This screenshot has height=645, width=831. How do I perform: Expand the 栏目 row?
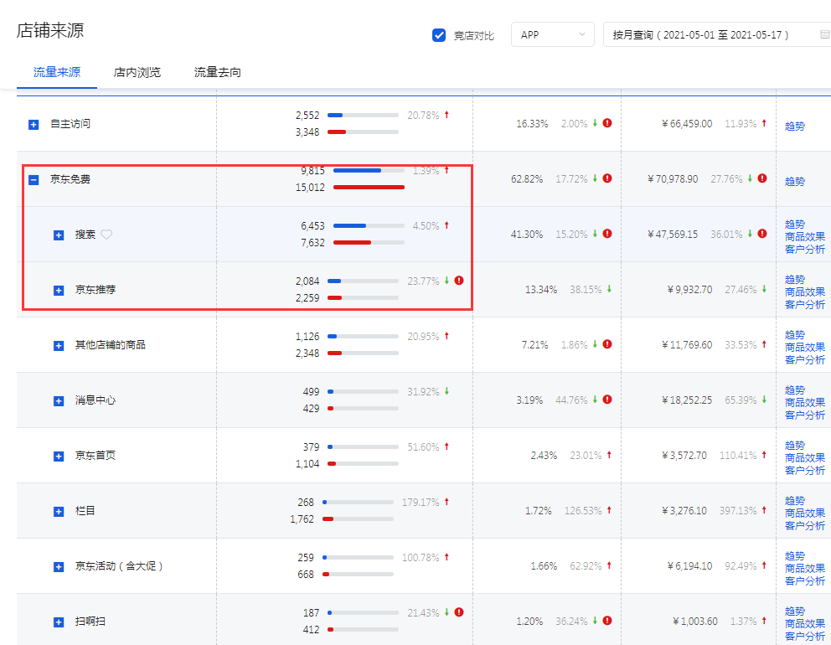(59, 512)
